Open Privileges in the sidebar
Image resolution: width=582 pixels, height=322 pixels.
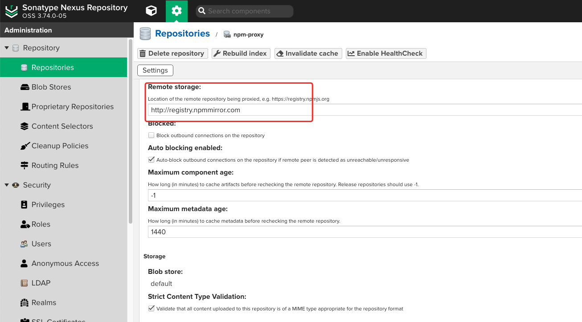[63, 205]
